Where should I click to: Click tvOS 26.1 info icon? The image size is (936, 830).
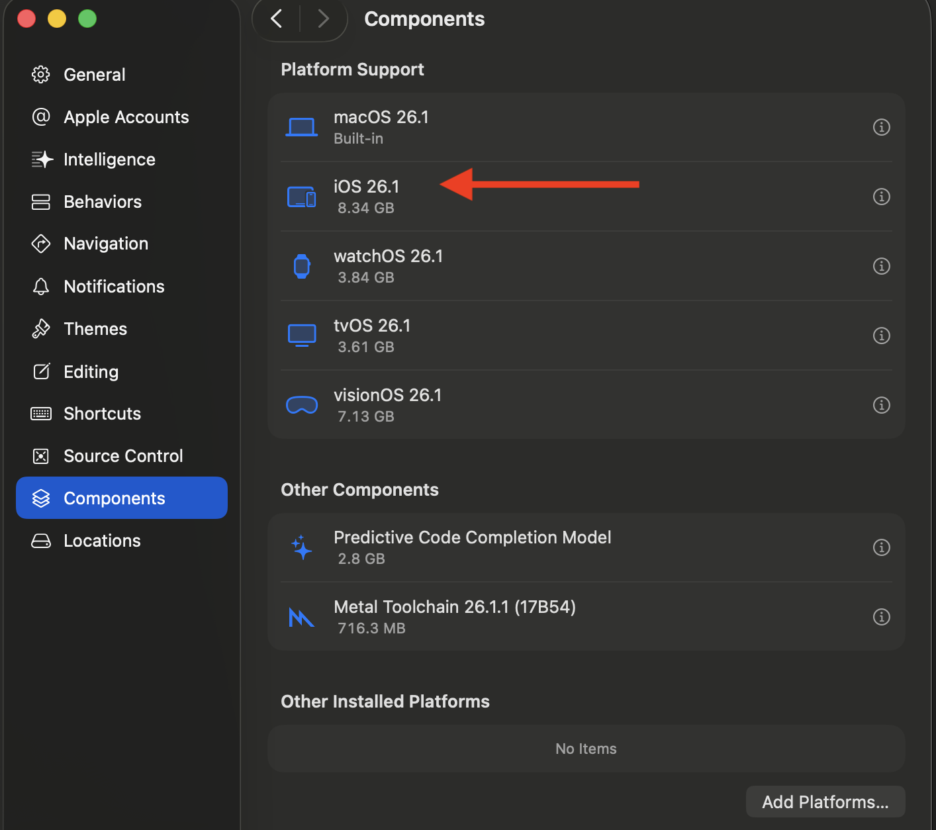click(881, 336)
